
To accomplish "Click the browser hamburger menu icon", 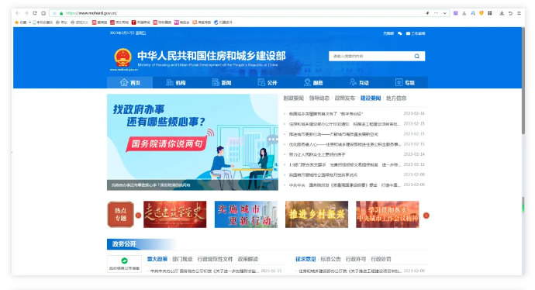I will [519, 13].
